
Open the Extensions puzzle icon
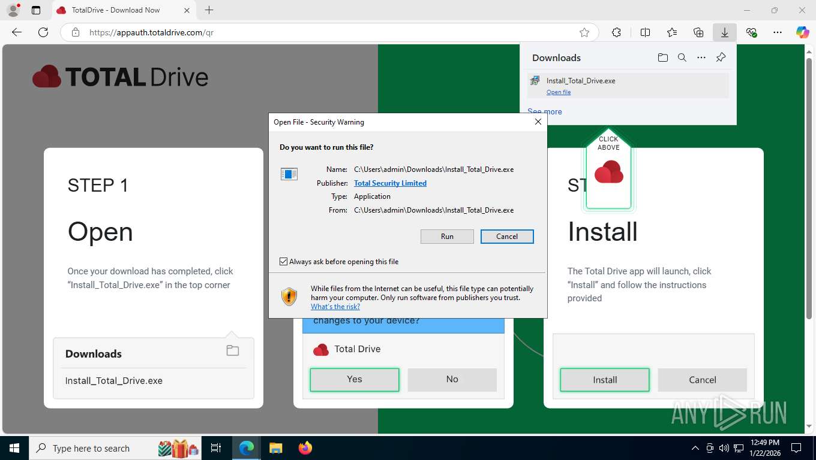tap(616, 32)
